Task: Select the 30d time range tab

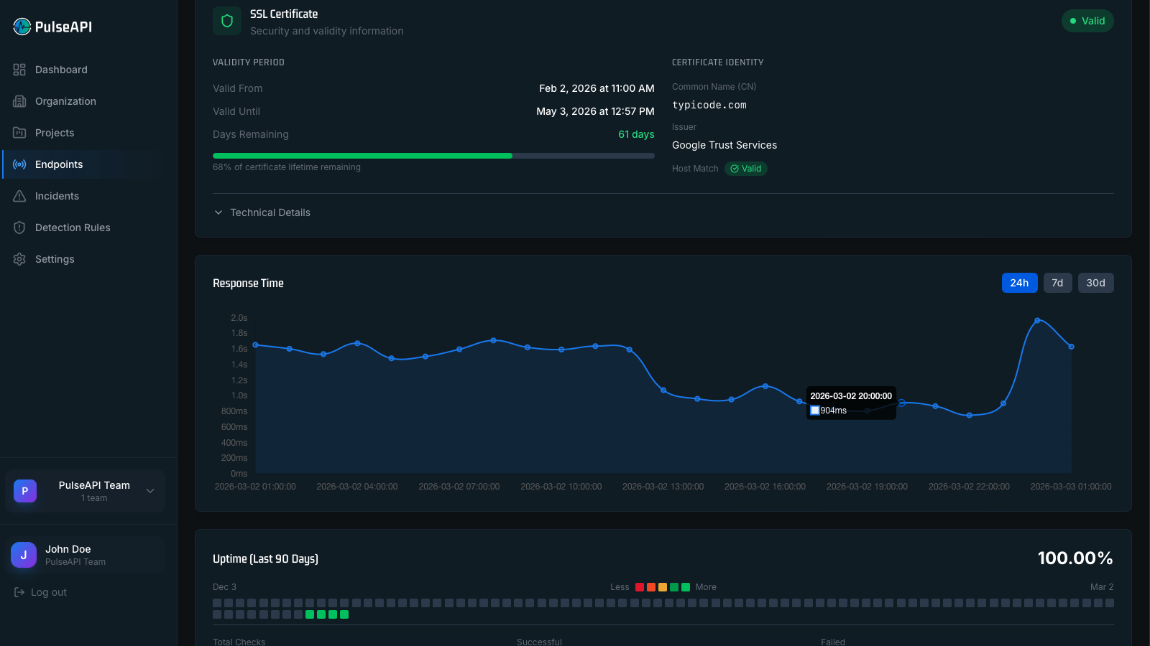Action: point(1095,282)
